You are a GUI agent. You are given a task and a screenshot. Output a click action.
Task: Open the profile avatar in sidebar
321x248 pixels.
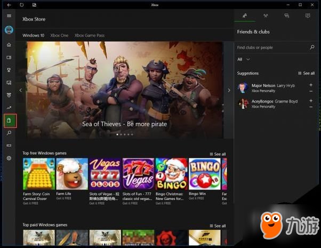[9, 30]
